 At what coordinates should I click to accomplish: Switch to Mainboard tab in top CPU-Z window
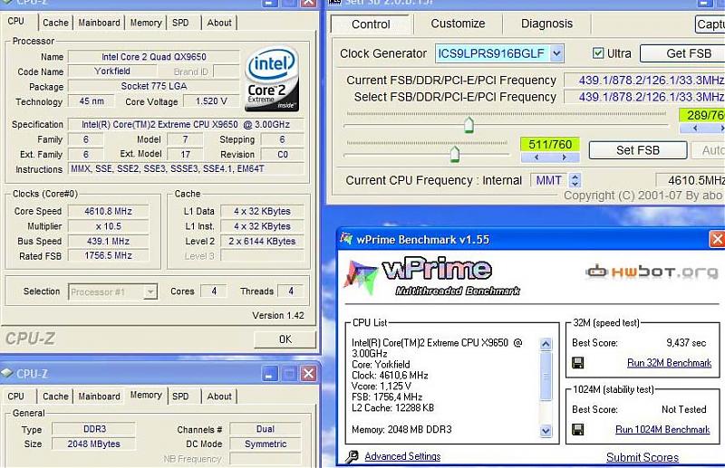pos(99,23)
